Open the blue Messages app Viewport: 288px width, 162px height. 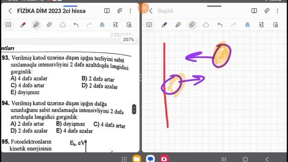[150, 159]
